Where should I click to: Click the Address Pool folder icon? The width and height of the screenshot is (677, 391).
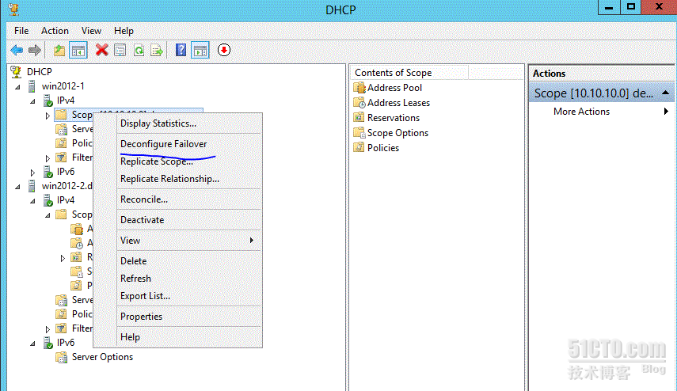(359, 88)
